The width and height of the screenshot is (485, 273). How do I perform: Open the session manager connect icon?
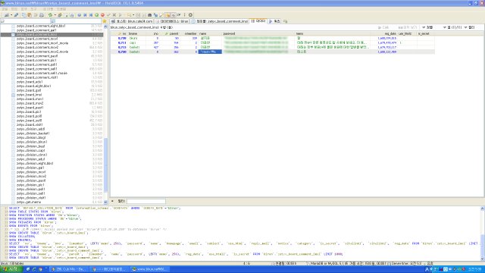pyautogui.click(x=7, y=15)
